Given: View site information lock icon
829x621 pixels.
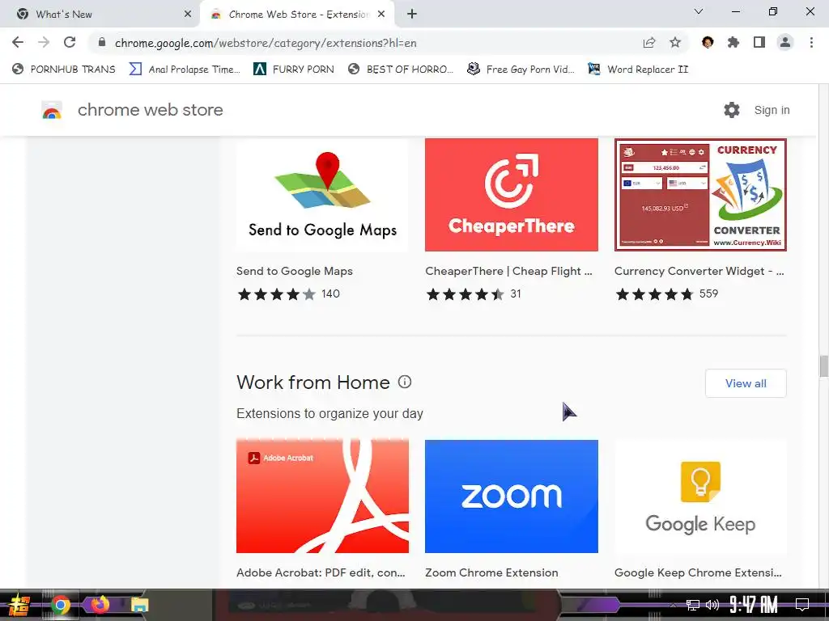Looking at the screenshot, I should 102,42.
